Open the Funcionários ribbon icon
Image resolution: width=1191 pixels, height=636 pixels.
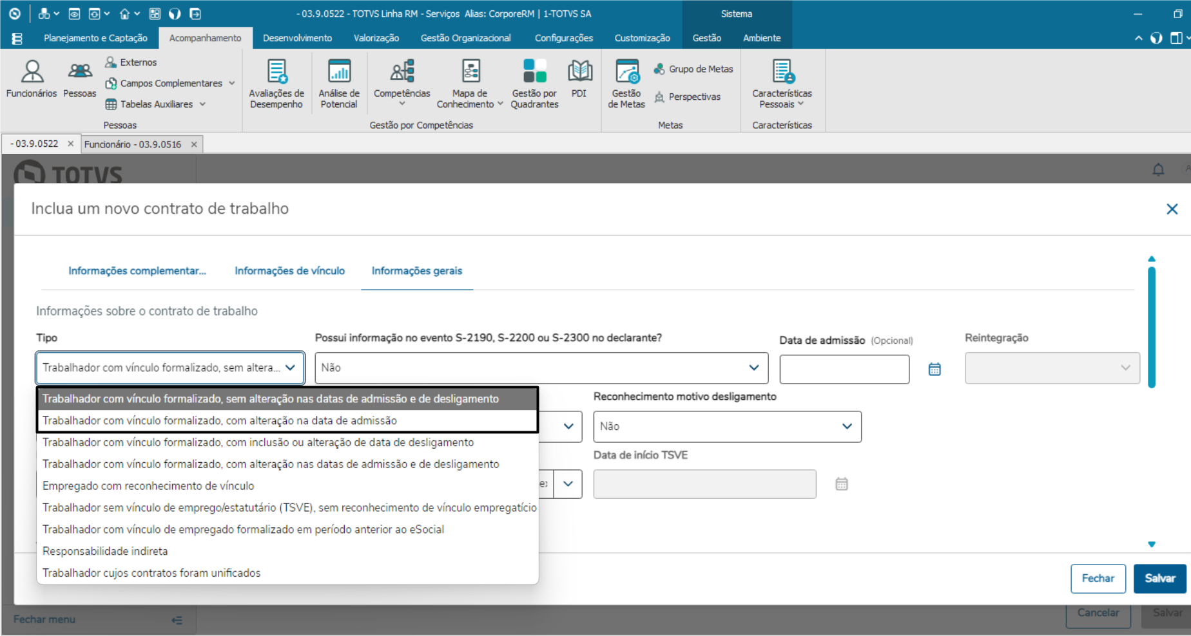tap(32, 79)
